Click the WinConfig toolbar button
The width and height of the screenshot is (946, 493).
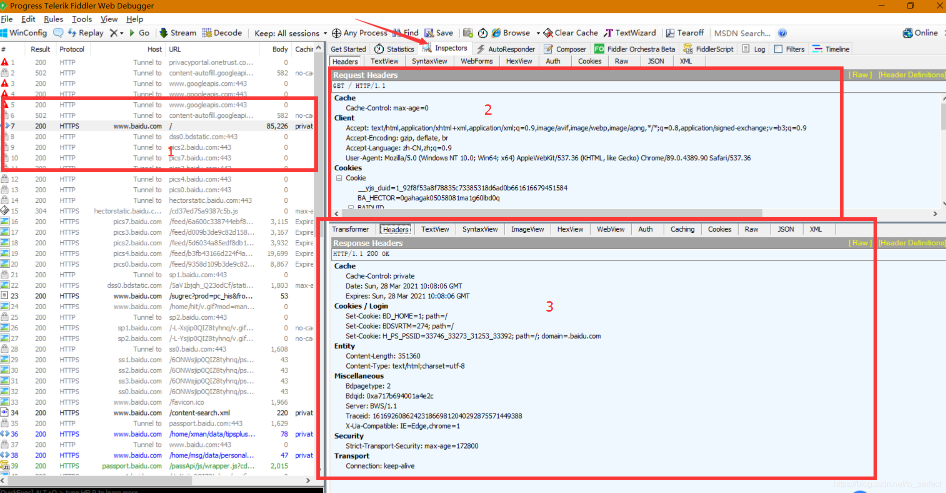point(23,33)
